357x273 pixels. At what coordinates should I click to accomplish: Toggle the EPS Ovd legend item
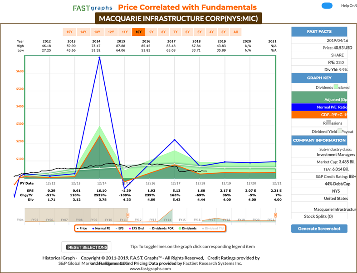137,229
